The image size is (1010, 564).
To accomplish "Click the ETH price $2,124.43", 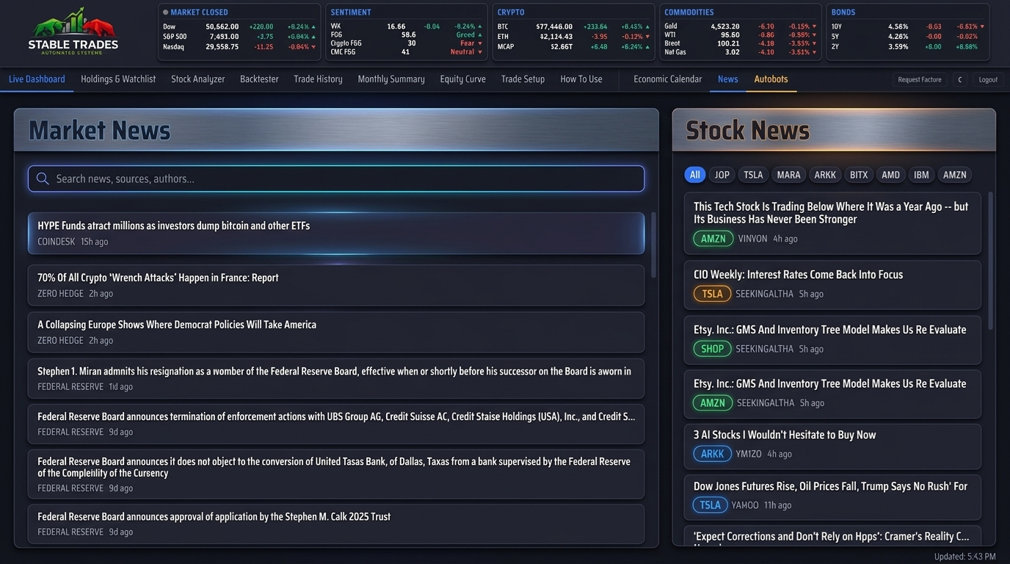I will [x=556, y=37].
